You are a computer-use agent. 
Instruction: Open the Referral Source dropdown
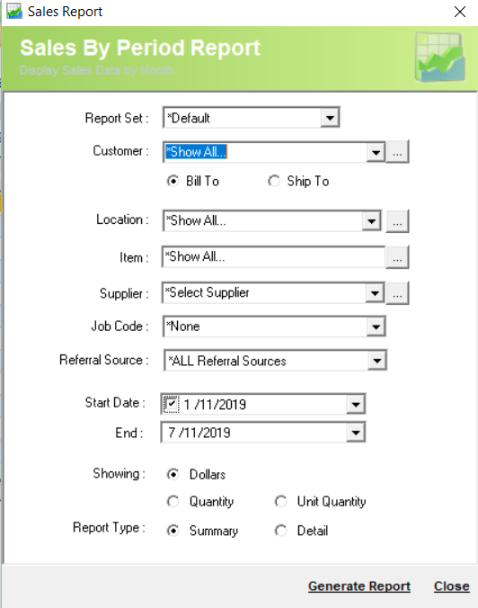376,361
